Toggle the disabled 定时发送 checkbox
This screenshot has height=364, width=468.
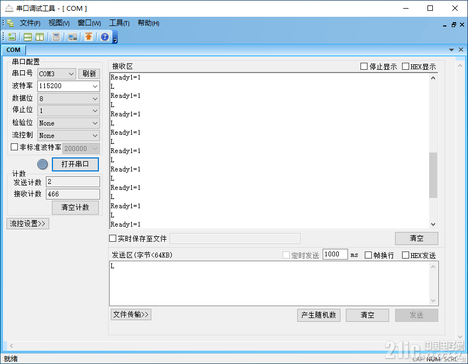coord(286,255)
